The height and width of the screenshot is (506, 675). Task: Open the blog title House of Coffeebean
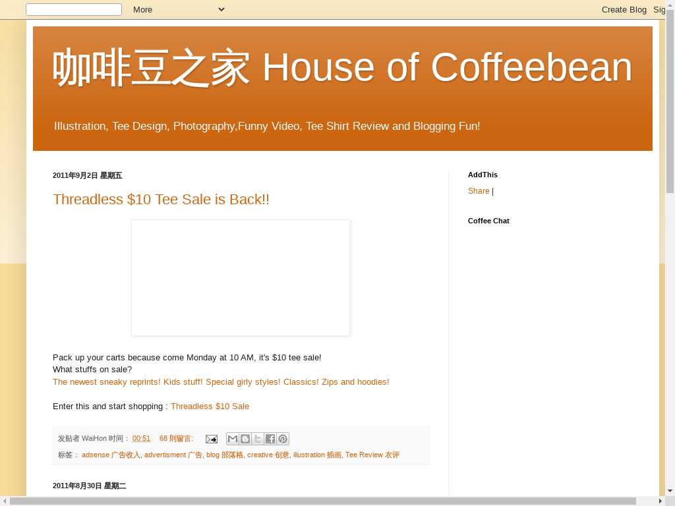click(x=342, y=68)
